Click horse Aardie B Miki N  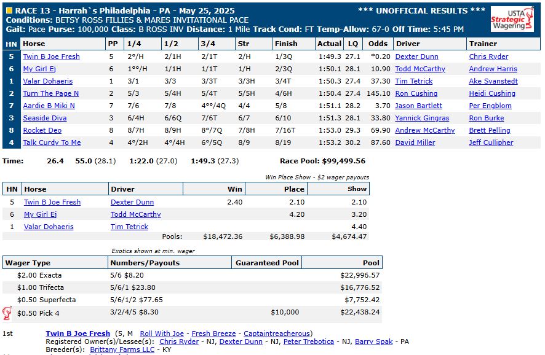(49, 106)
